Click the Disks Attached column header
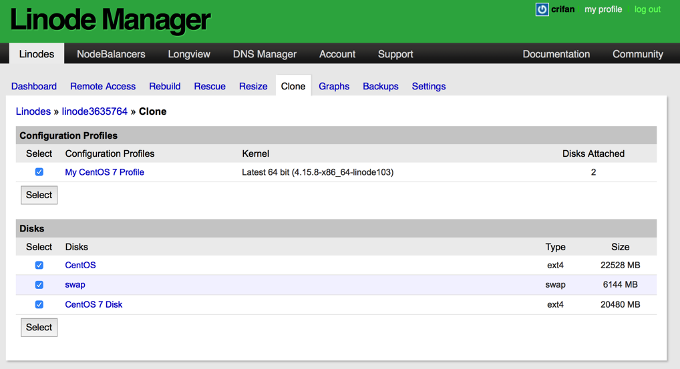The image size is (680, 369). tap(593, 153)
